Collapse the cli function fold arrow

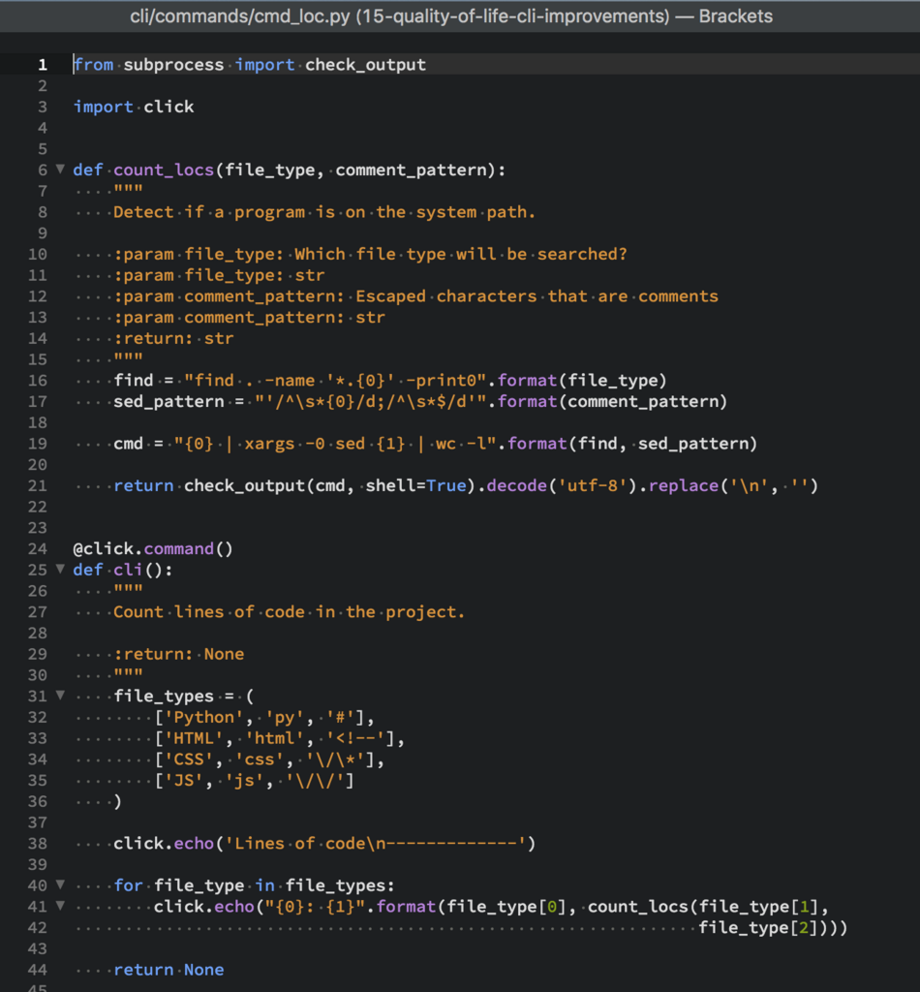coord(60,569)
